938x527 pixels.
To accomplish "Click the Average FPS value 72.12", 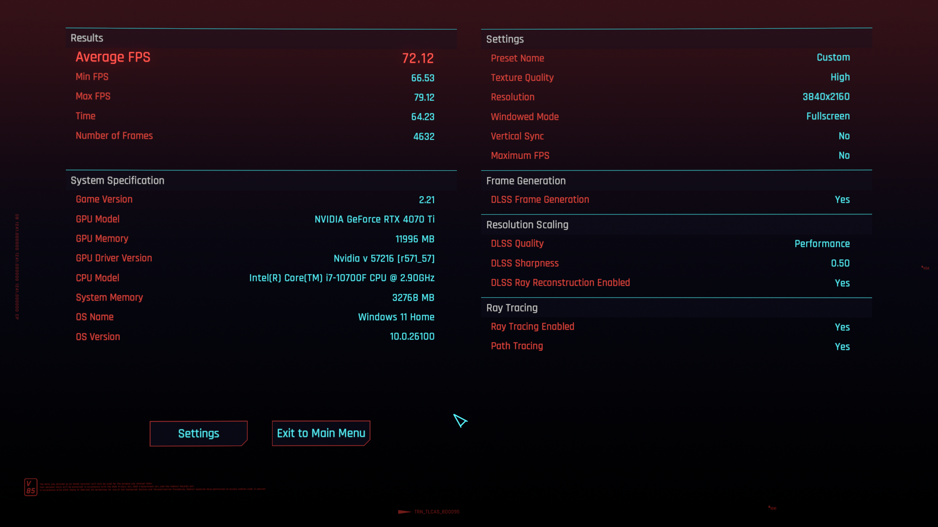I will click(x=418, y=58).
